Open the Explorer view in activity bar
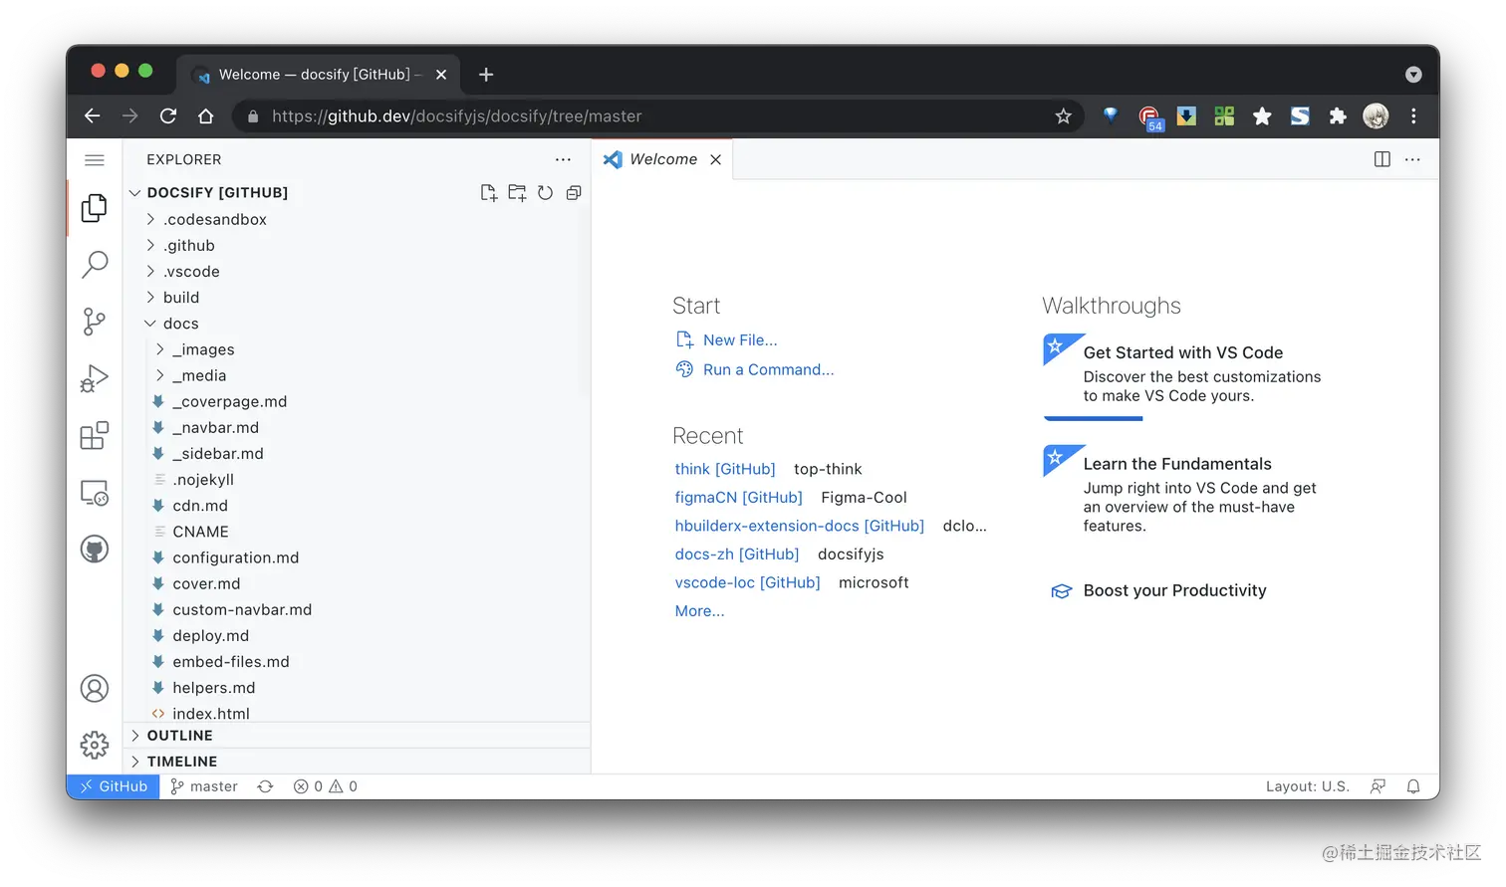This screenshot has width=1506, height=887. point(95,207)
